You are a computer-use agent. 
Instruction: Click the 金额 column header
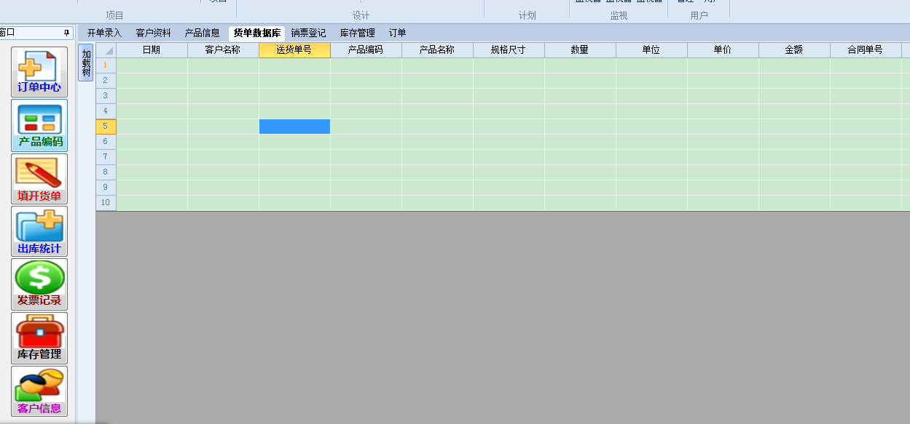click(793, 50)
